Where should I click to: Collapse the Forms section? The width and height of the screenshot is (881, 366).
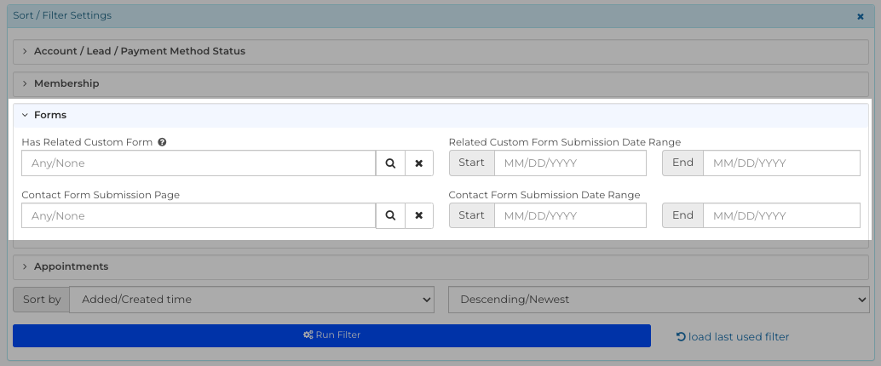click(441, 115)
